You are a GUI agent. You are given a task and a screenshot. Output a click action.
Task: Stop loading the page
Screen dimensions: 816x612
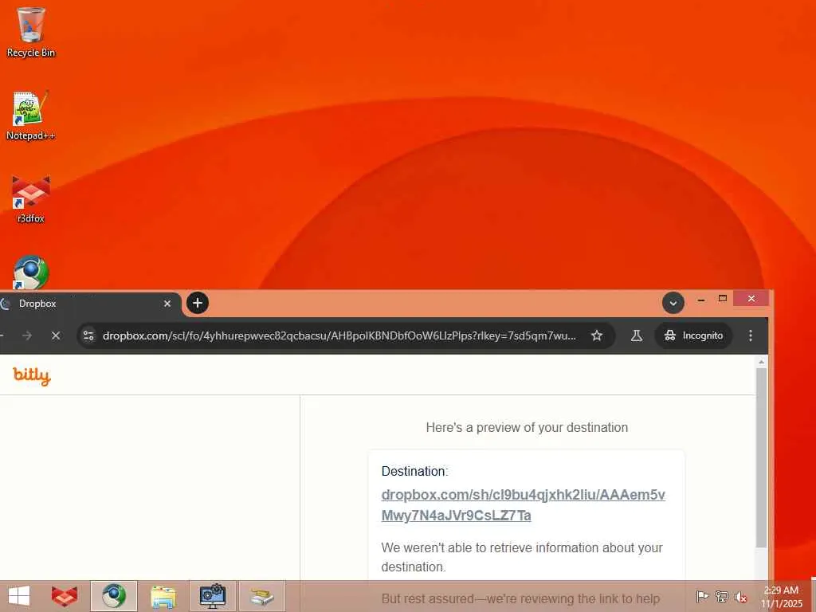click(x=56, y=335)
